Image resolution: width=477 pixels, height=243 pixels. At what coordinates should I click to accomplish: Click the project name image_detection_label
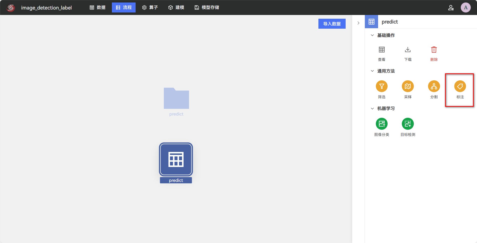coord(46,8)
